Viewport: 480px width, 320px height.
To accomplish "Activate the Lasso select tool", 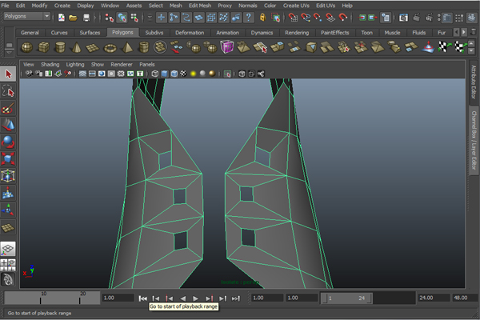I will (x=8, y=91).
